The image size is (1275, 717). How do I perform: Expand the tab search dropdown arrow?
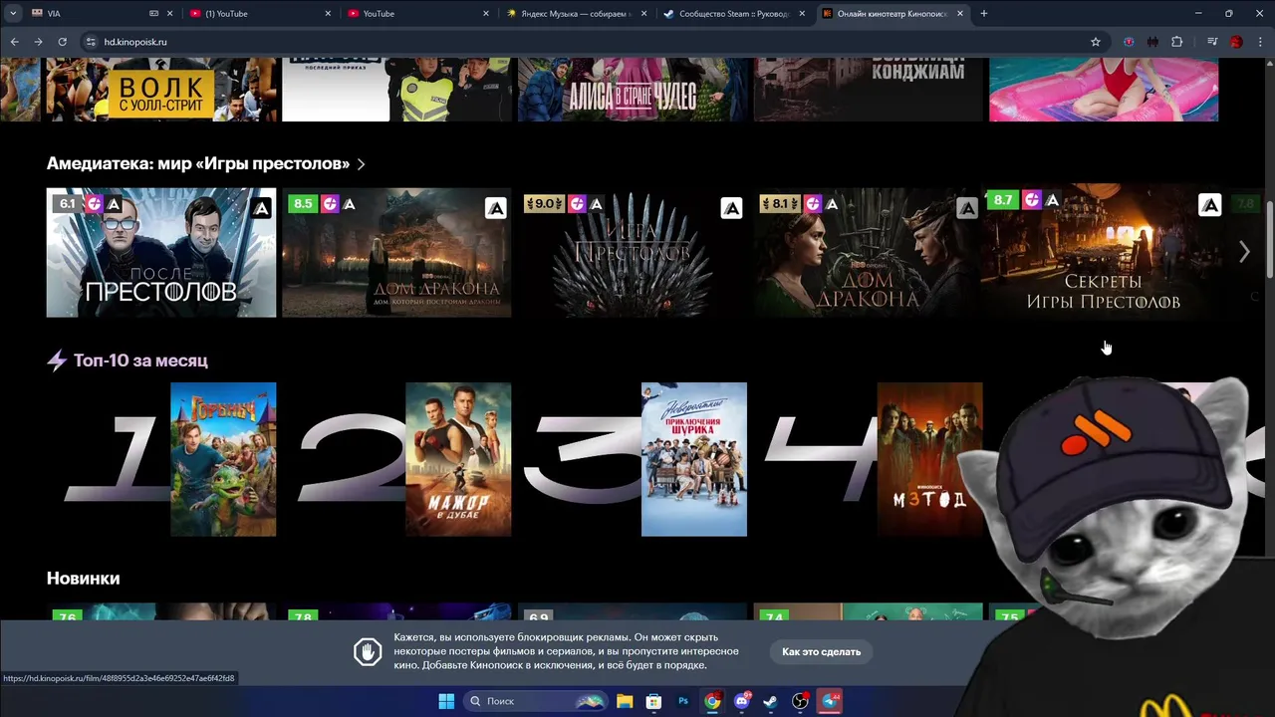[x=13, y=14]
